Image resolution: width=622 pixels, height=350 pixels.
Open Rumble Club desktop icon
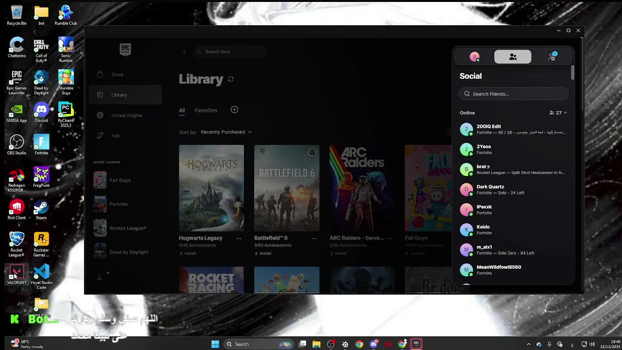click(x=66, y=15)
